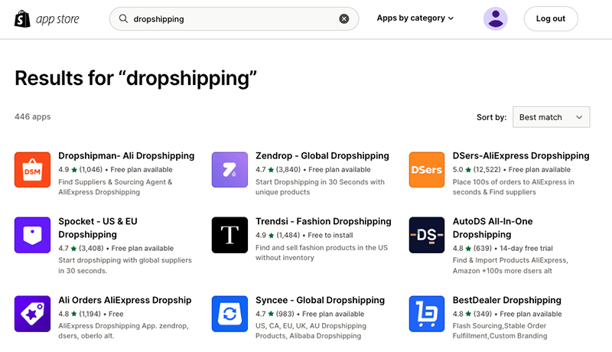The image size is (612, 352).
Task: Open the Trendsi black T icon
Action: (229, 235)
